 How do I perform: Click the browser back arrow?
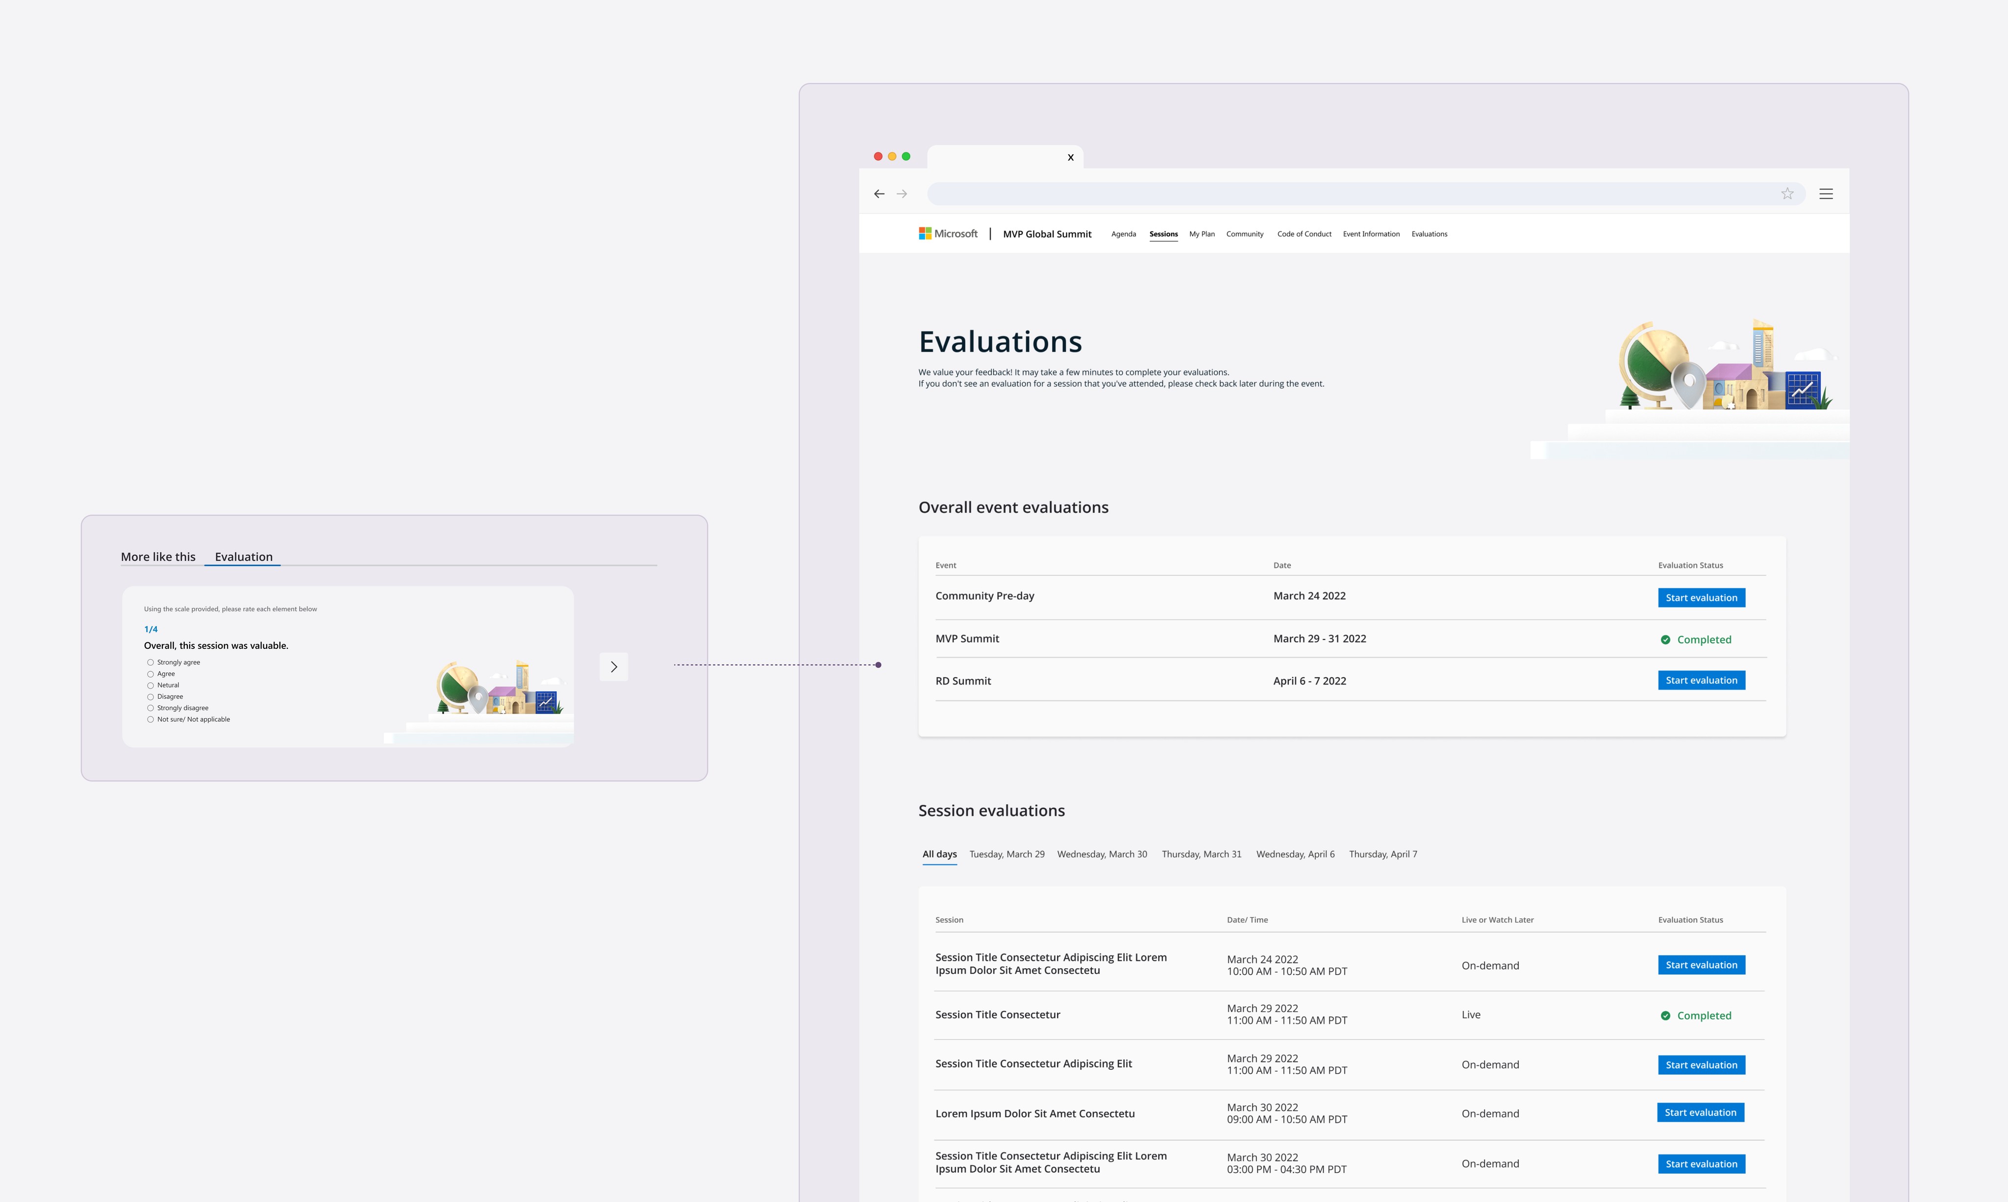(879, 194)
